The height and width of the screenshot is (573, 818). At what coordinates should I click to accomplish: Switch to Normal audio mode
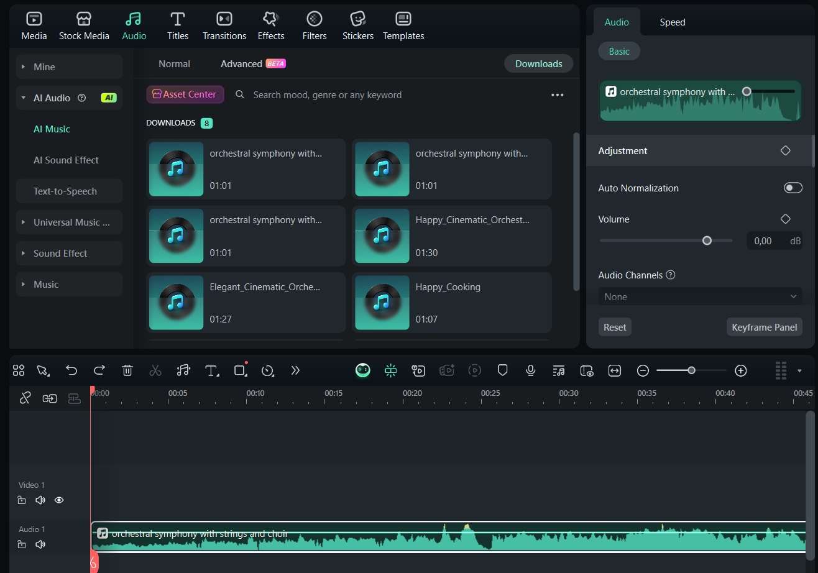point(174,63)
